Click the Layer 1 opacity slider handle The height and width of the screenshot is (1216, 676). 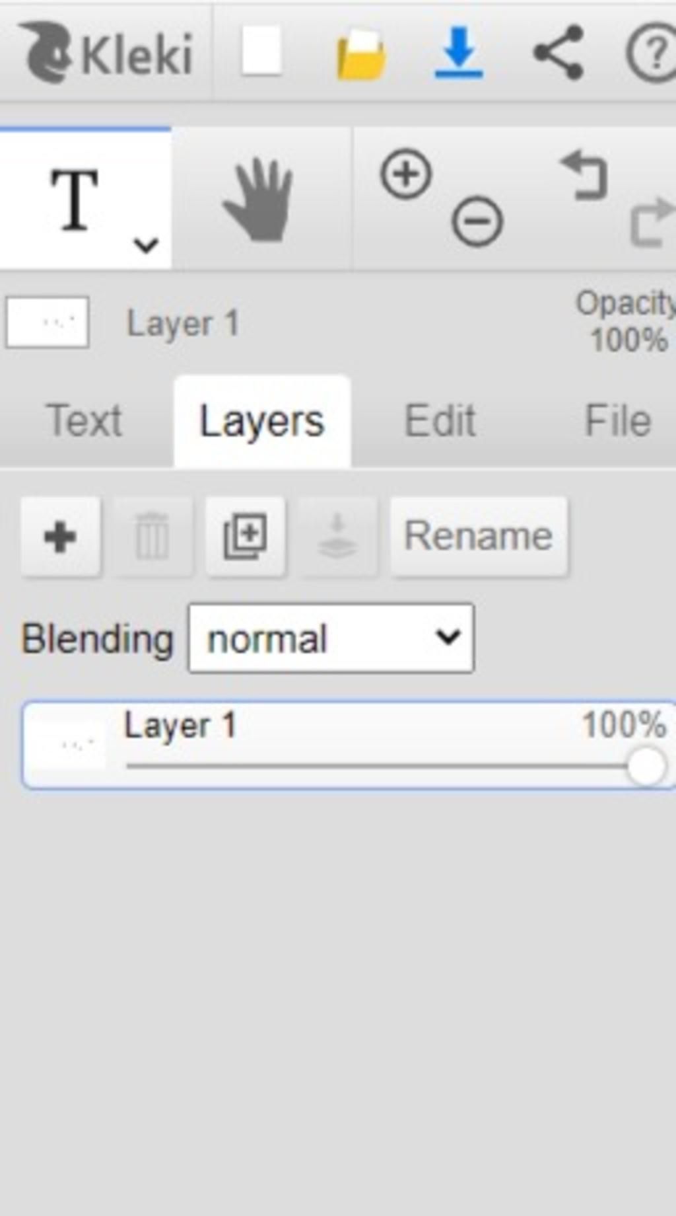pyautogui.click(x=646, y=767)
